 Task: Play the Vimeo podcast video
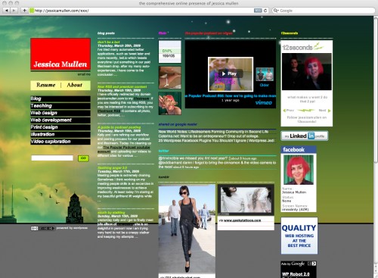231,73
